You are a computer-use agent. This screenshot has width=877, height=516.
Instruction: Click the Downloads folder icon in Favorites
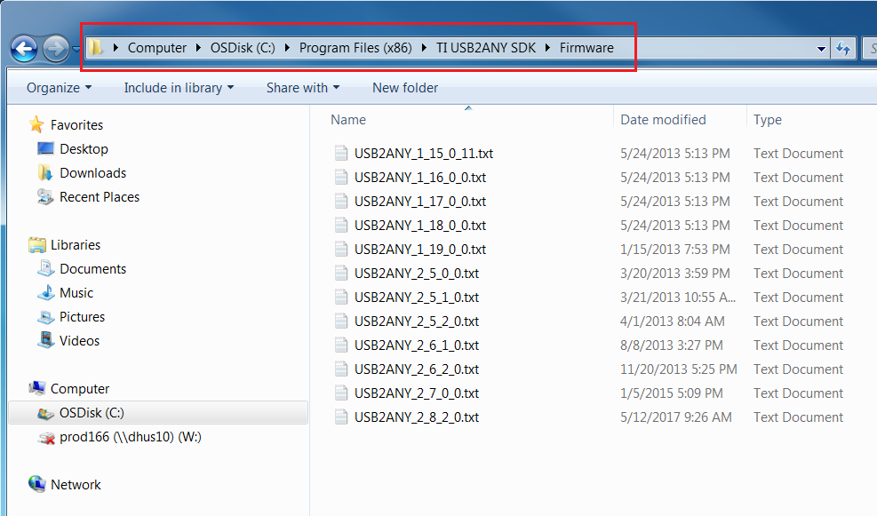(45, 173)
